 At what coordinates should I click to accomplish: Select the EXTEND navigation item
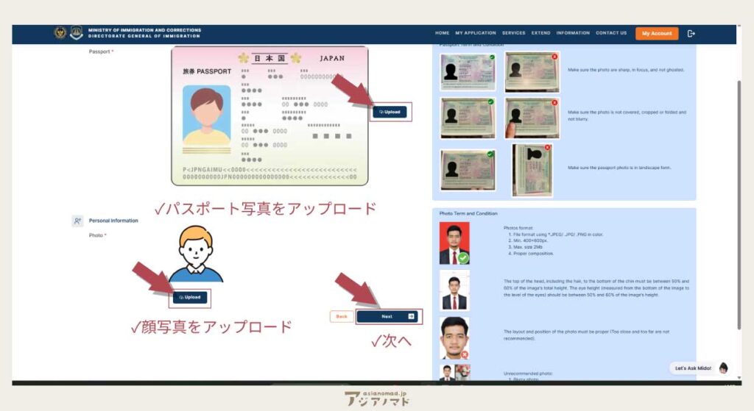(540, 33)
